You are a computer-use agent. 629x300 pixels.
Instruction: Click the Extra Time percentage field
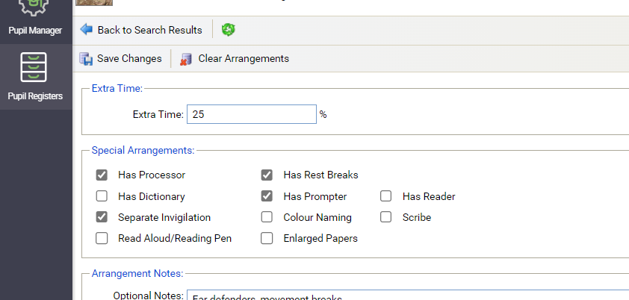coord(252,114)
